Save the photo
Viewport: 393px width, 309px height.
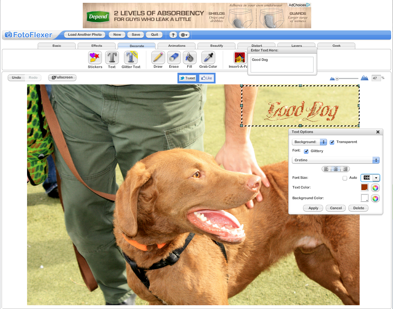tap(136, 35)
